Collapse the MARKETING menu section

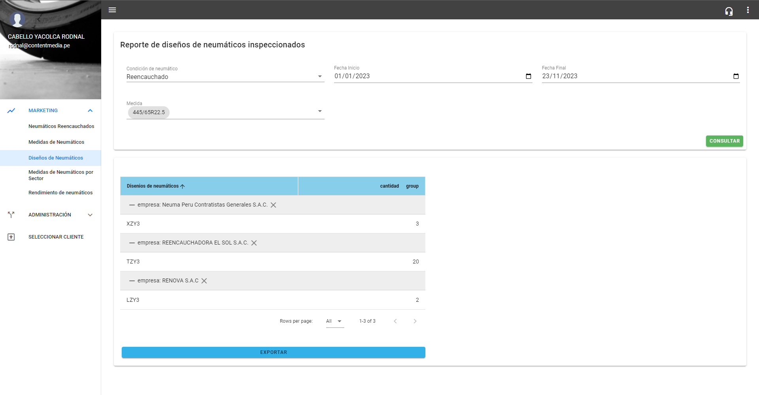tap(90, 111)
